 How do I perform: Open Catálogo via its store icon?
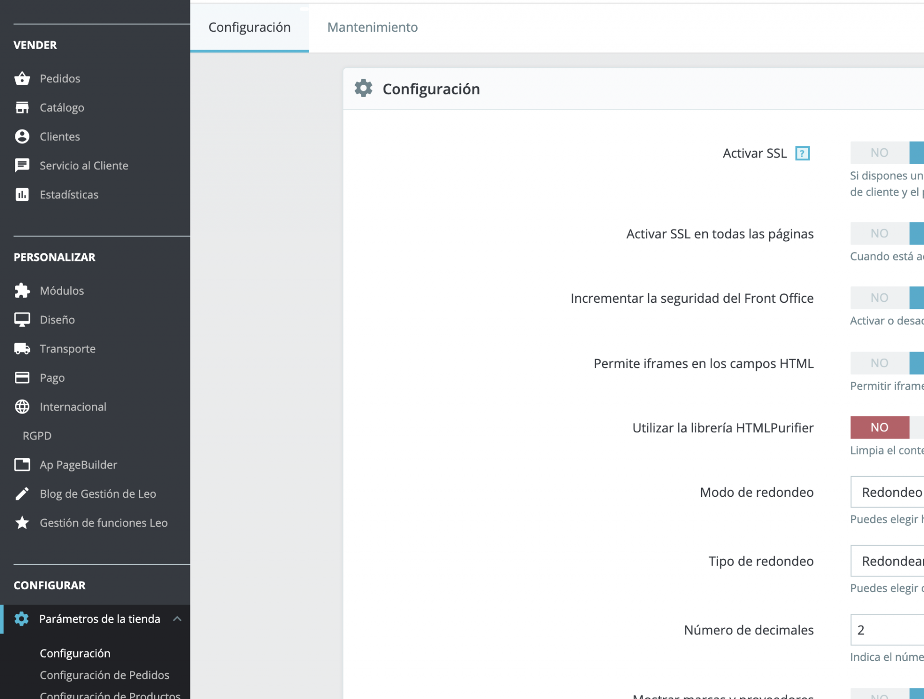coord(22,107)
